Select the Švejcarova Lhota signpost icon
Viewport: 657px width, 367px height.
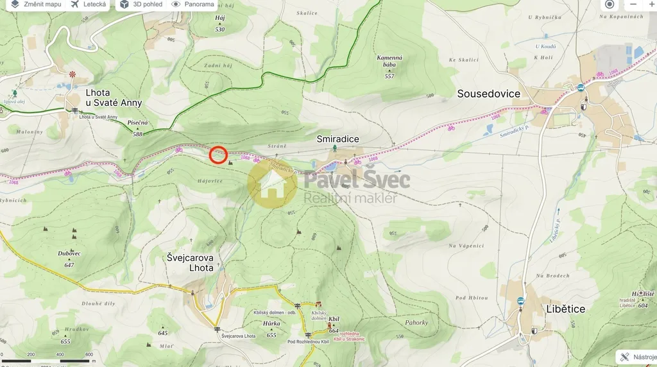point(217,329)
